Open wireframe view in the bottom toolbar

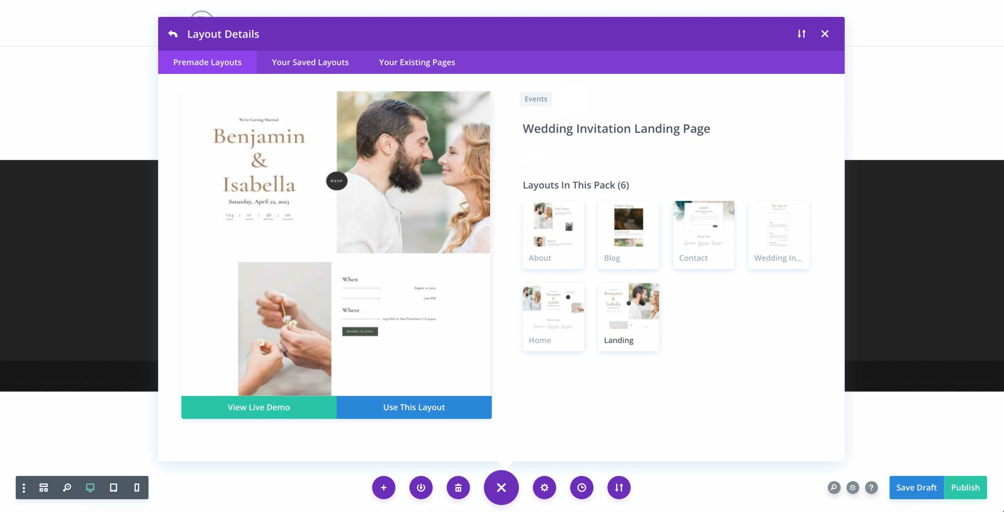[x=44, y=487]
